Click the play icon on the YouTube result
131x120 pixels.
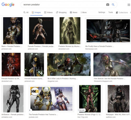[30, 110]
